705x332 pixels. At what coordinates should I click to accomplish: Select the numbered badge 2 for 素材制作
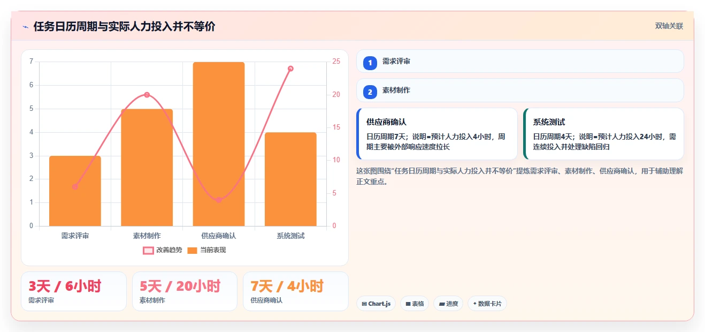coord(370,92)
